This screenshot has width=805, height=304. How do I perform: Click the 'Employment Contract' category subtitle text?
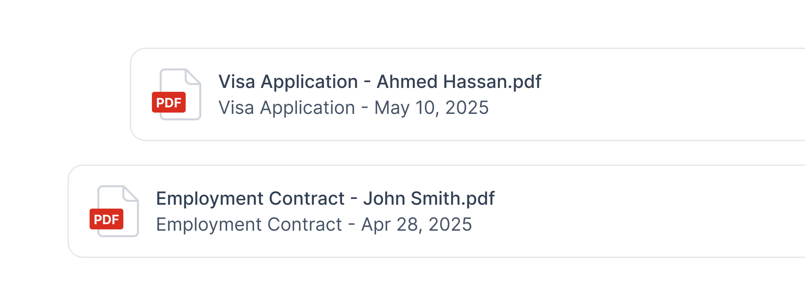coord(249,225)
